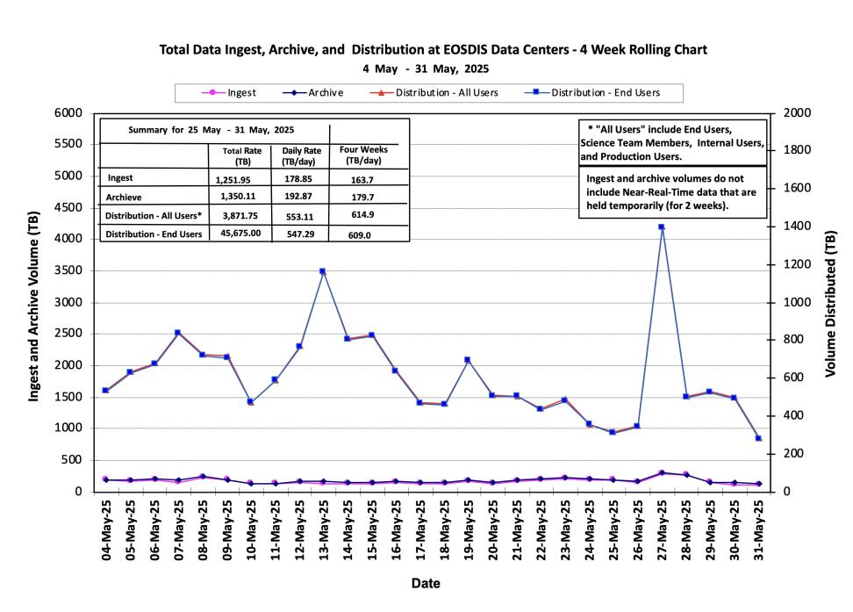Click the 27-May-25 distribution peak marker
Screen dimensions: 853x612
662,227
